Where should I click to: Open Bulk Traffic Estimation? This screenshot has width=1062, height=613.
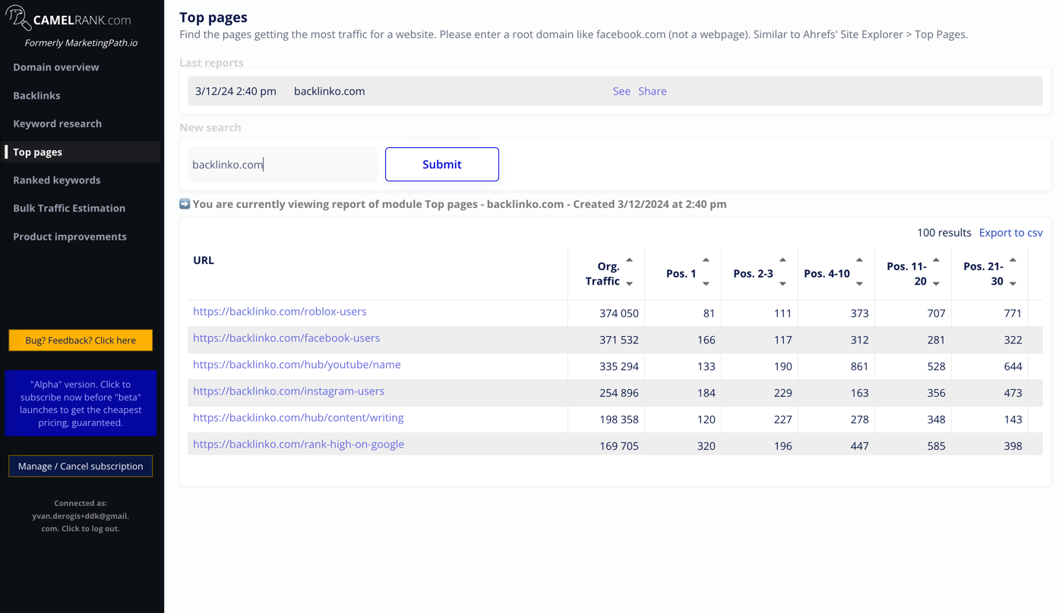point(69,208)
